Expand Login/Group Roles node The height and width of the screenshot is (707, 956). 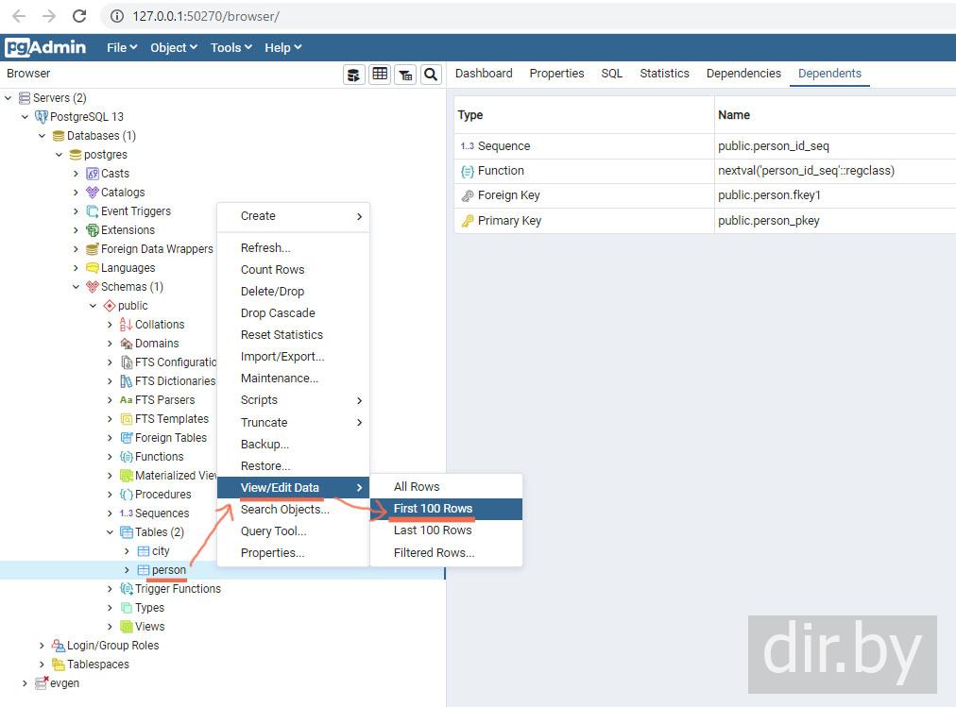pos(43,646)
